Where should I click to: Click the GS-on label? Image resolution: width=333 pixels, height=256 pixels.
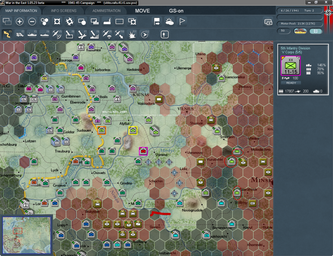[176, 11]
